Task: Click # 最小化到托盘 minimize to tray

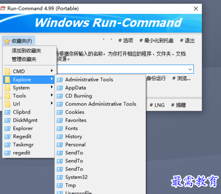Action: click(156, 40)
